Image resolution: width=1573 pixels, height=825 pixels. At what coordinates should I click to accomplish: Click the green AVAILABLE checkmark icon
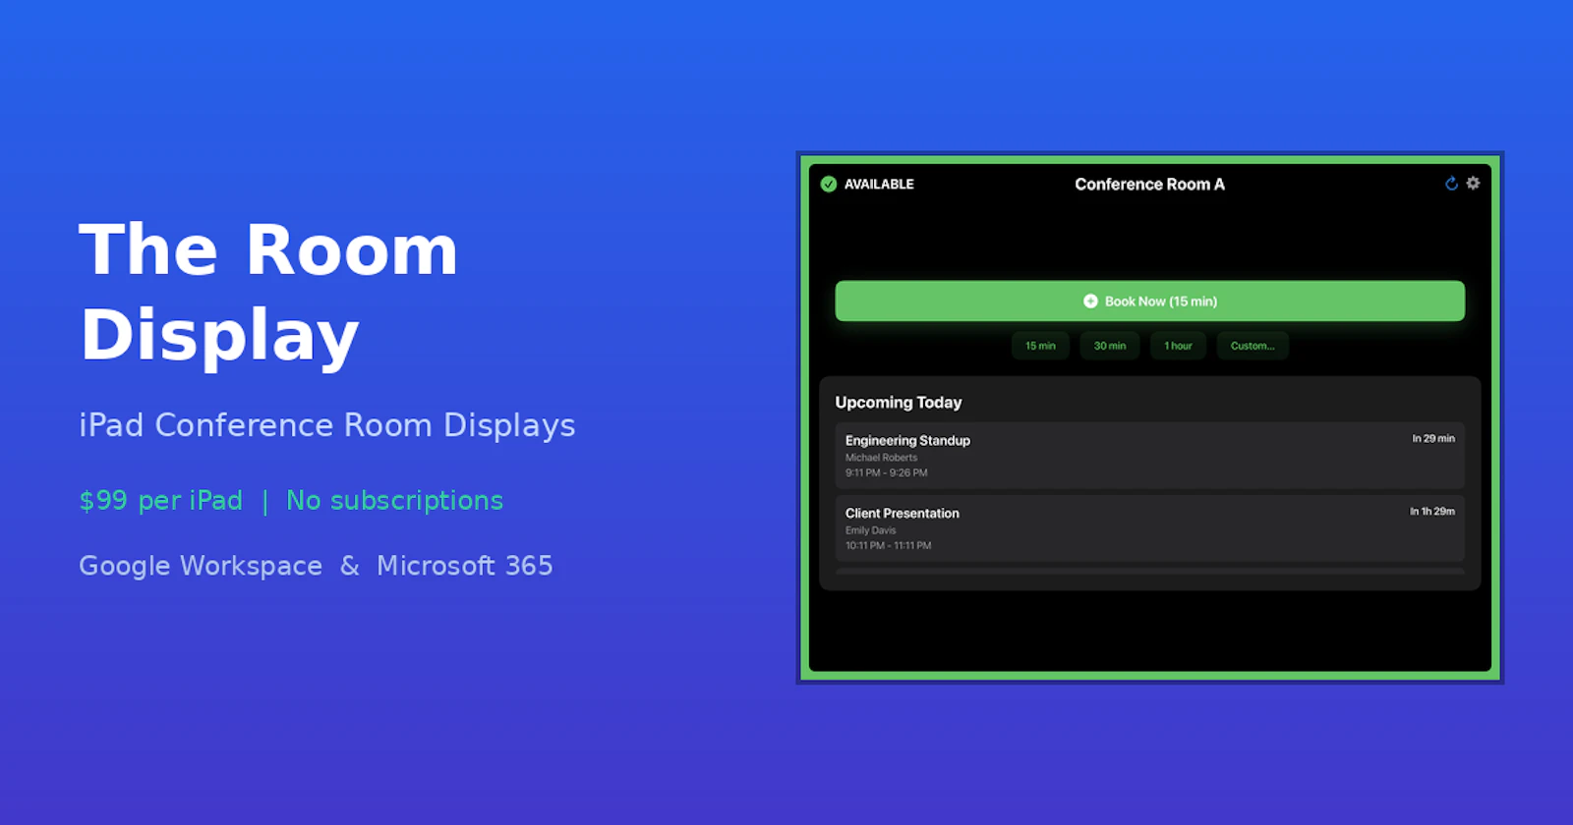pyautogui.click(x=829, y=184)
